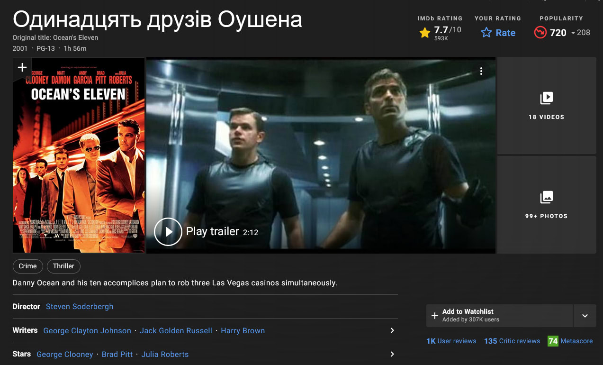Open the 74 Metascore details
This screenshot has height=365, width=603.
[x=570, y=341]
